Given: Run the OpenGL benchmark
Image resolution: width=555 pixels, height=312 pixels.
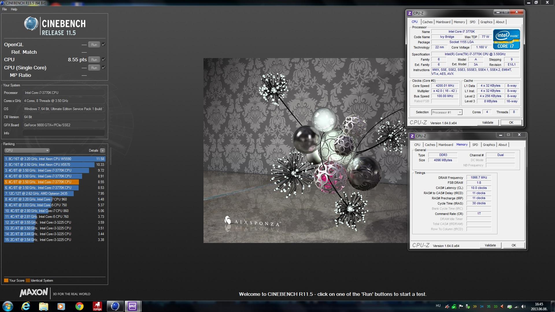Looking at the screenshot, I should [94, 45].
